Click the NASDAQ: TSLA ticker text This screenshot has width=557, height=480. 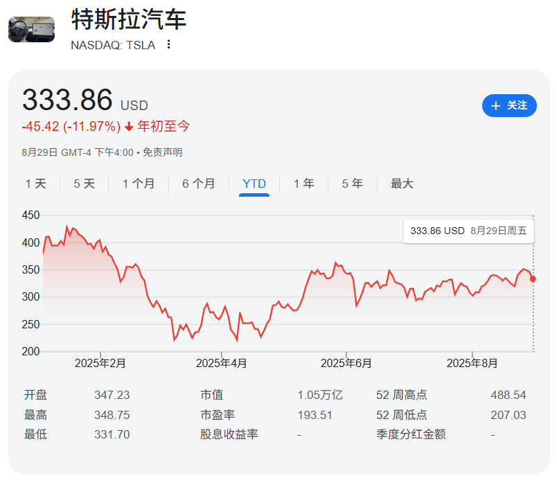(113, 45)
